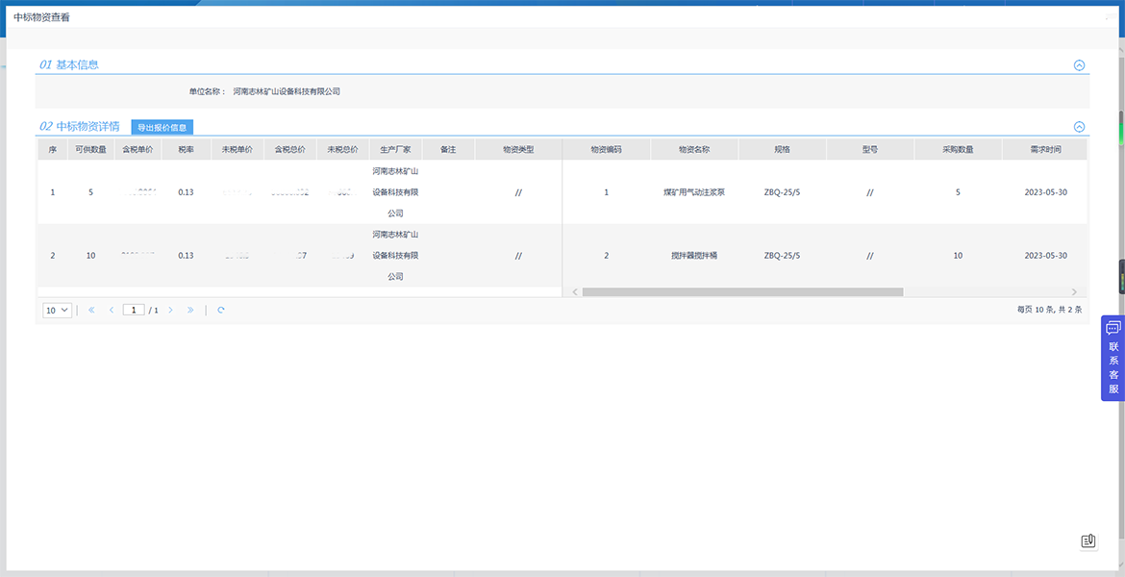Go to next page of table
The image size is (1125, 577).
coord(170,311)
